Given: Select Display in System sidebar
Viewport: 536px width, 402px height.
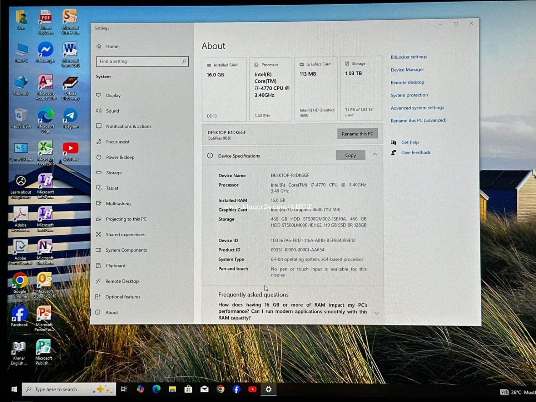Looking at the screenshot, I should 113,95.
